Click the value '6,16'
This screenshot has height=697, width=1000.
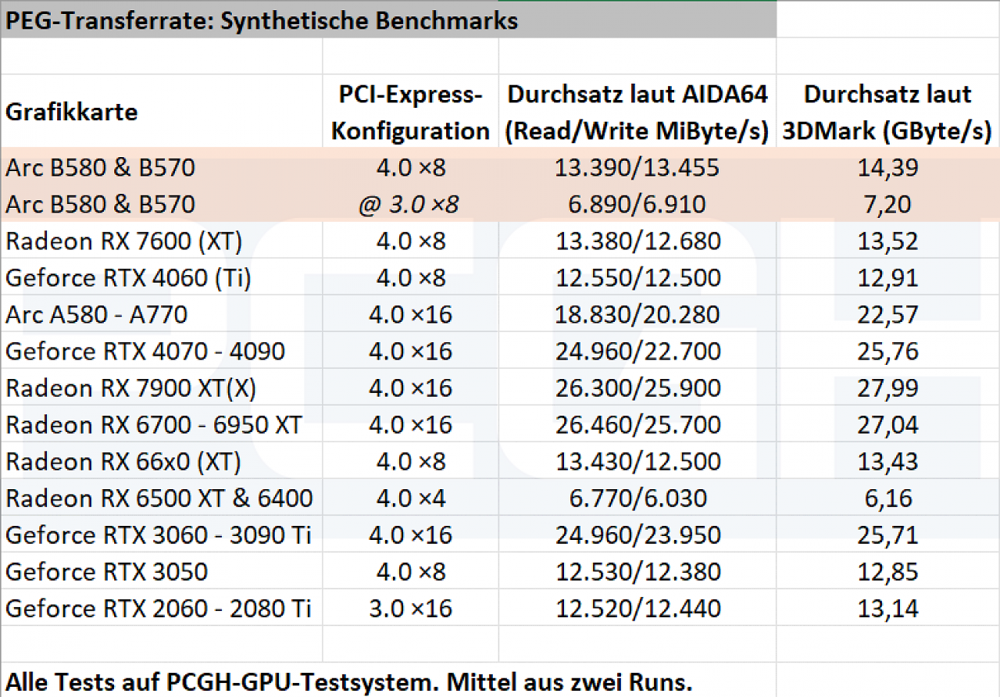(x=887, y=497)
